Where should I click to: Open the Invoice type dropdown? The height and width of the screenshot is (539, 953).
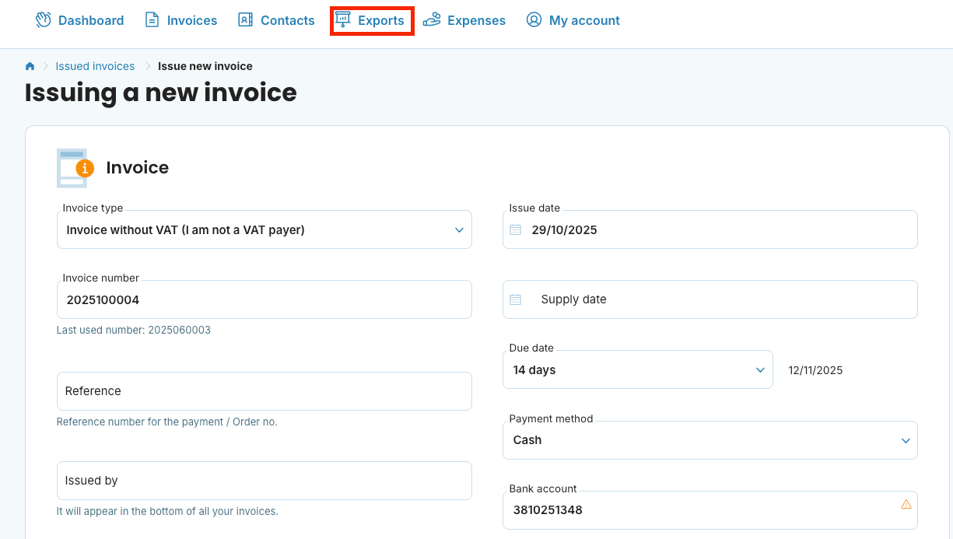tap(265, 230)
